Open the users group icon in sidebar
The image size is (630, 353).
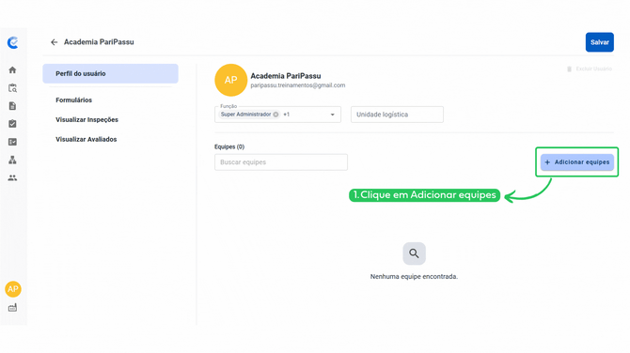12,177
